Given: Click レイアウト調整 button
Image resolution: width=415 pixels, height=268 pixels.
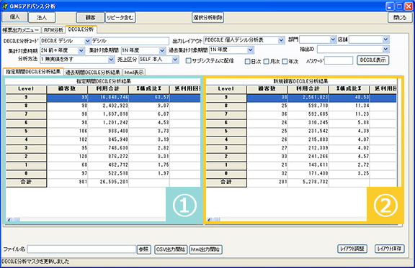Looking at the screenshot, I should [x=352, y=249].
